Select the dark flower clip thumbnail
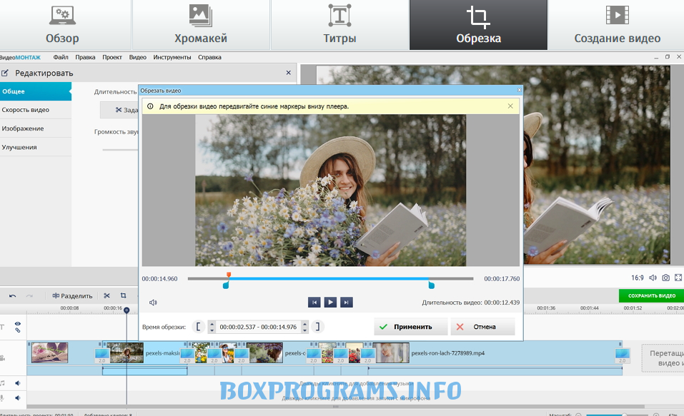Image resolution: width=684 pixels, height=416 pixels. (264, 352)
